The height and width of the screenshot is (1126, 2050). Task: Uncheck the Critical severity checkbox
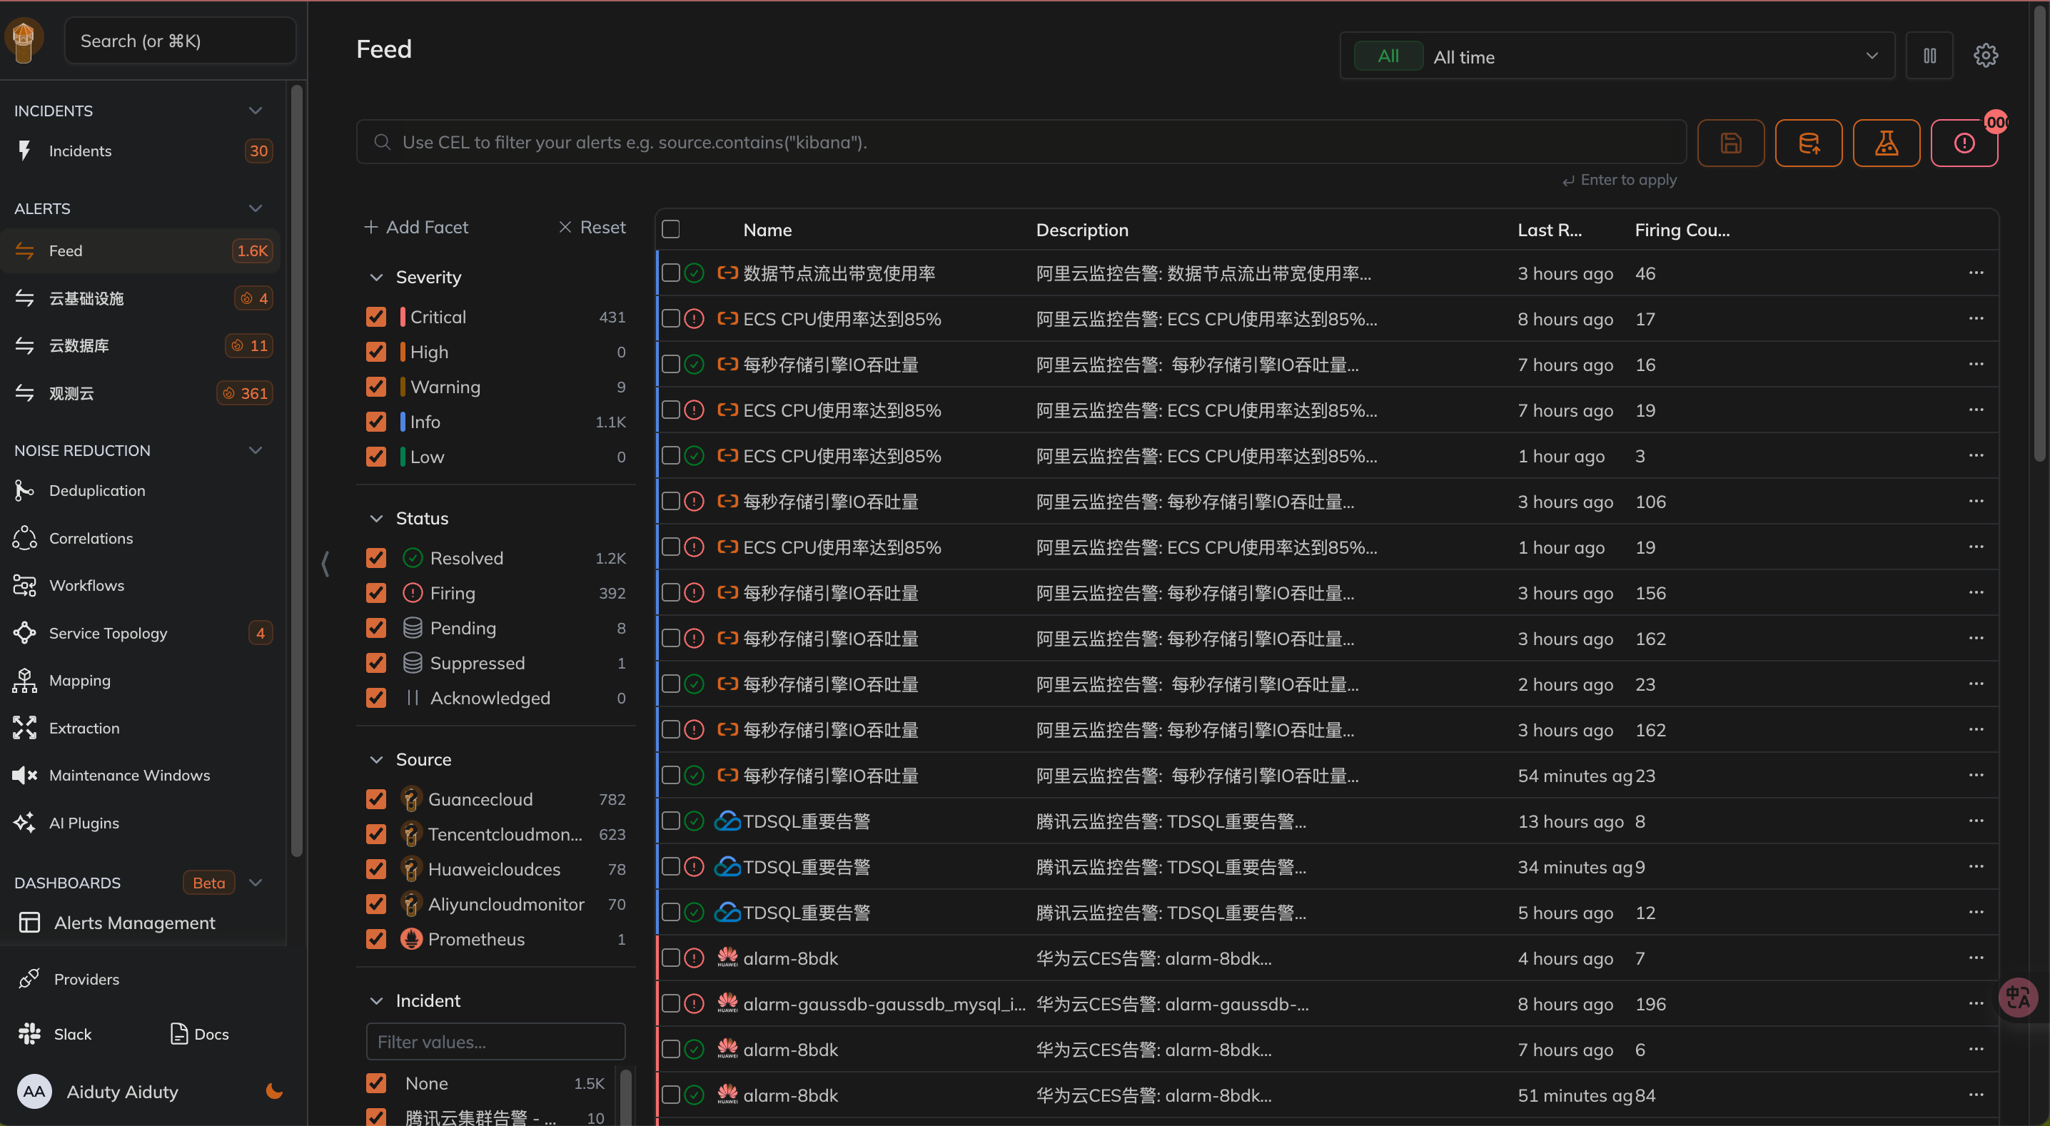point(375,317)
